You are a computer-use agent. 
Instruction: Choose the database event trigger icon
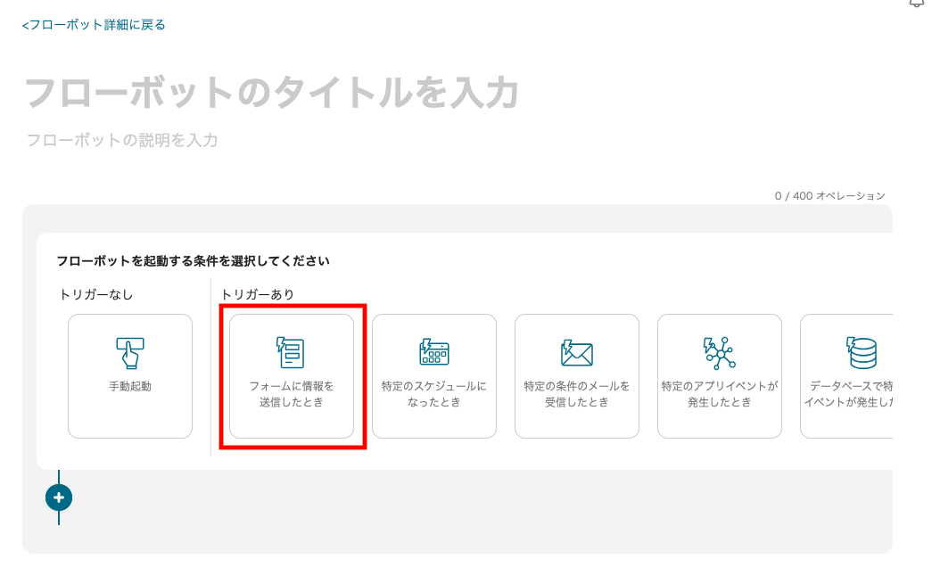862,353
